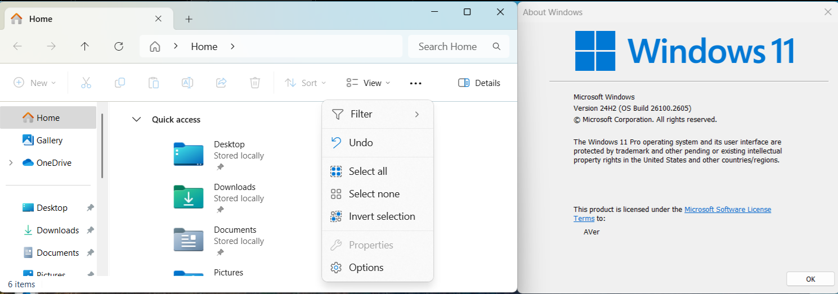Open the New dropdown
The image size is (838, 294).
[35, 83]
